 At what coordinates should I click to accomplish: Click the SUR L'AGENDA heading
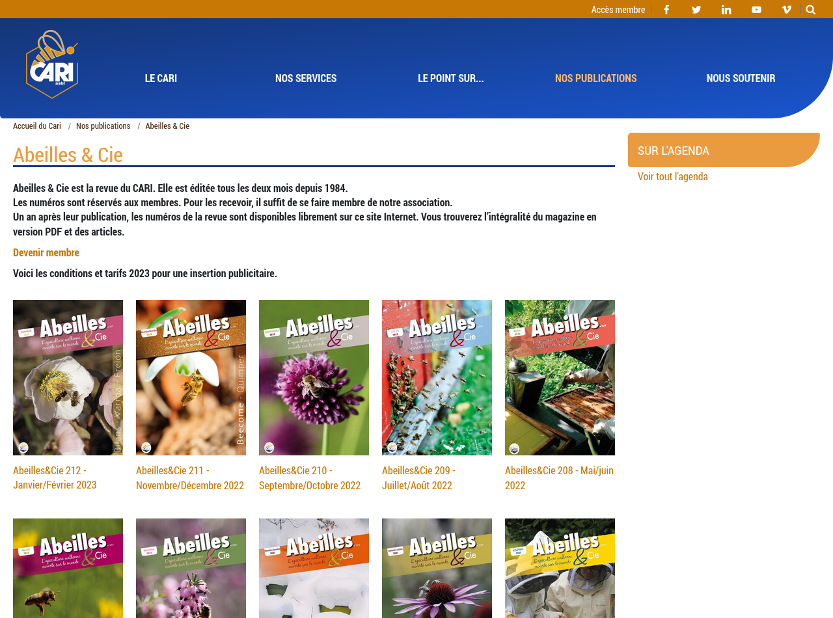(x=674, y=150)
